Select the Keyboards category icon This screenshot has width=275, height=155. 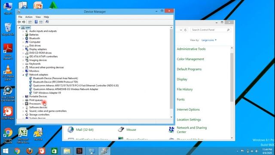point(27,64)
